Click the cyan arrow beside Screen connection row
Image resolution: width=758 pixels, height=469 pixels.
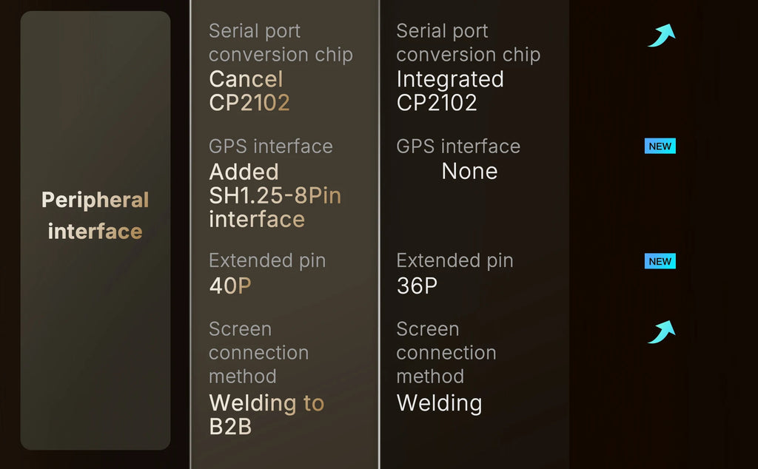[x=661, y=332]
